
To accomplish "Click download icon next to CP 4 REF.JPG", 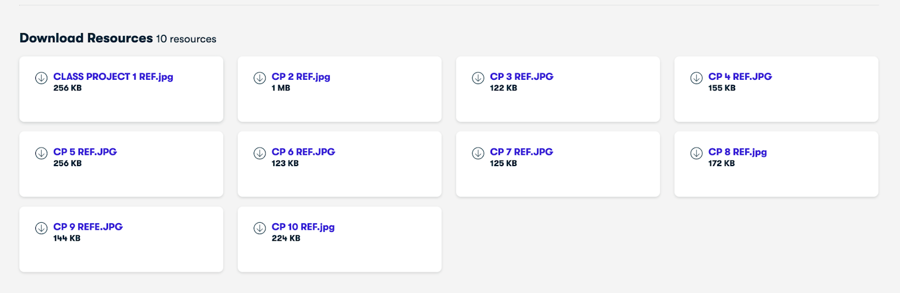I will [x=696, y=78].
